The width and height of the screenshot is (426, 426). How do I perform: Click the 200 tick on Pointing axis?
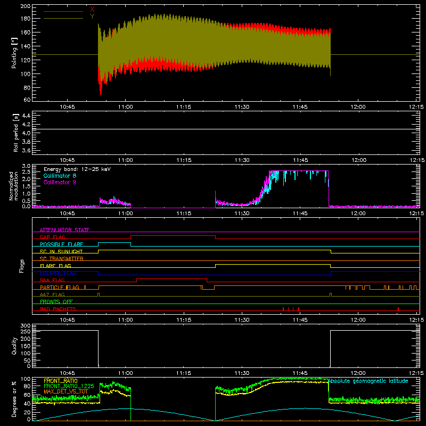pos(26,6)
